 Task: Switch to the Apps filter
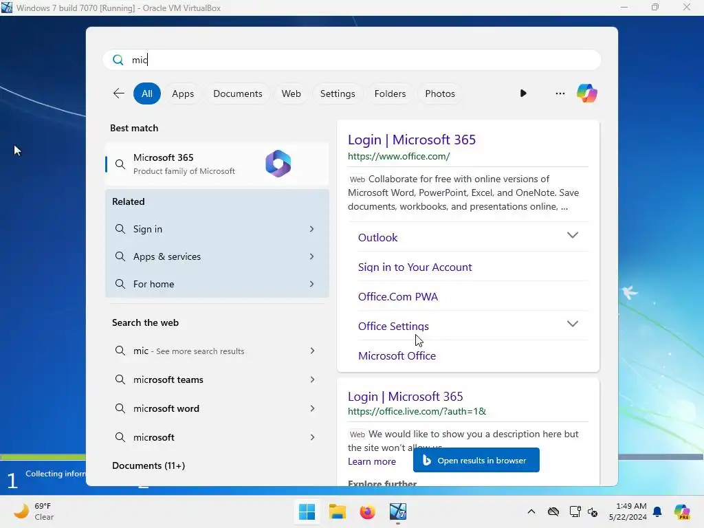[183, 93]
